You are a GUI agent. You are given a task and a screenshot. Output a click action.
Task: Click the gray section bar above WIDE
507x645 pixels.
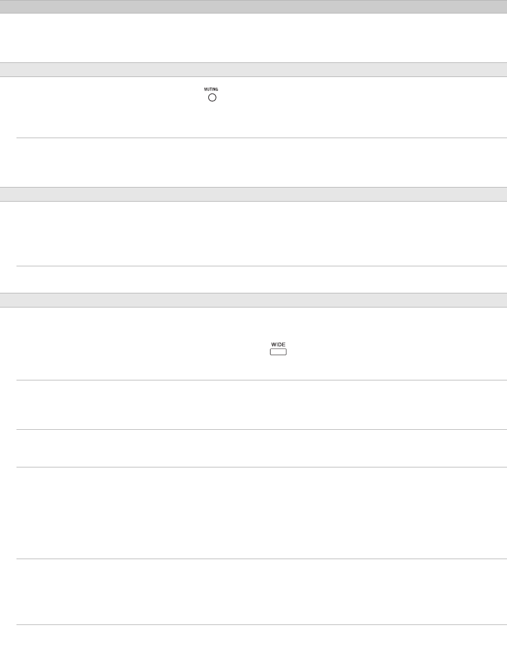pos(253,300)
